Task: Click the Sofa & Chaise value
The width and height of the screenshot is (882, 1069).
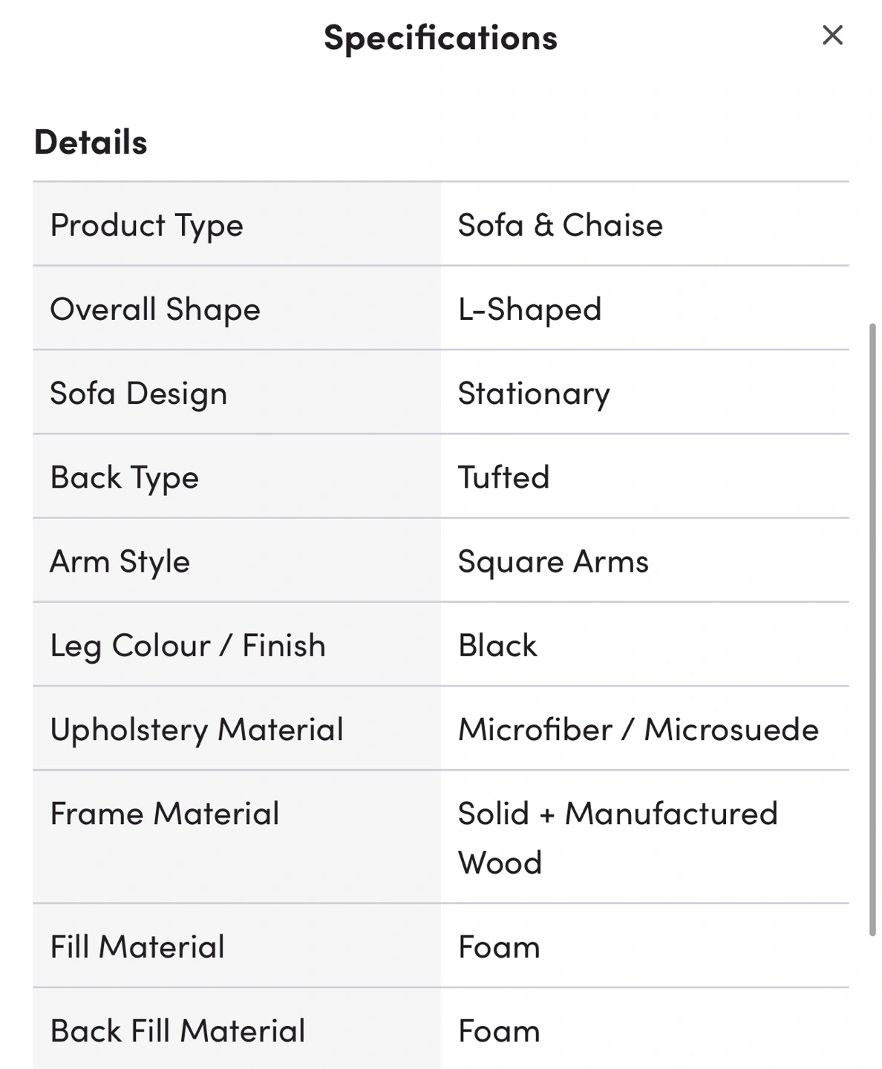Action: (560, 225)
